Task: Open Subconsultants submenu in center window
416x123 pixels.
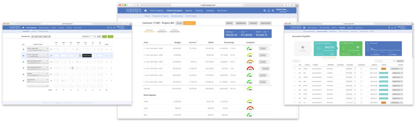Action: [177, 16]
